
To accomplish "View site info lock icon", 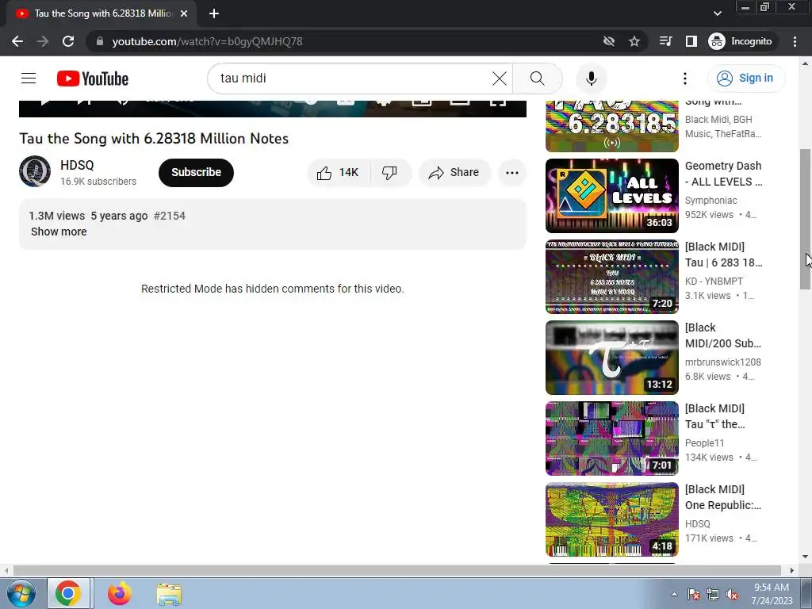I will pos(100,41).
